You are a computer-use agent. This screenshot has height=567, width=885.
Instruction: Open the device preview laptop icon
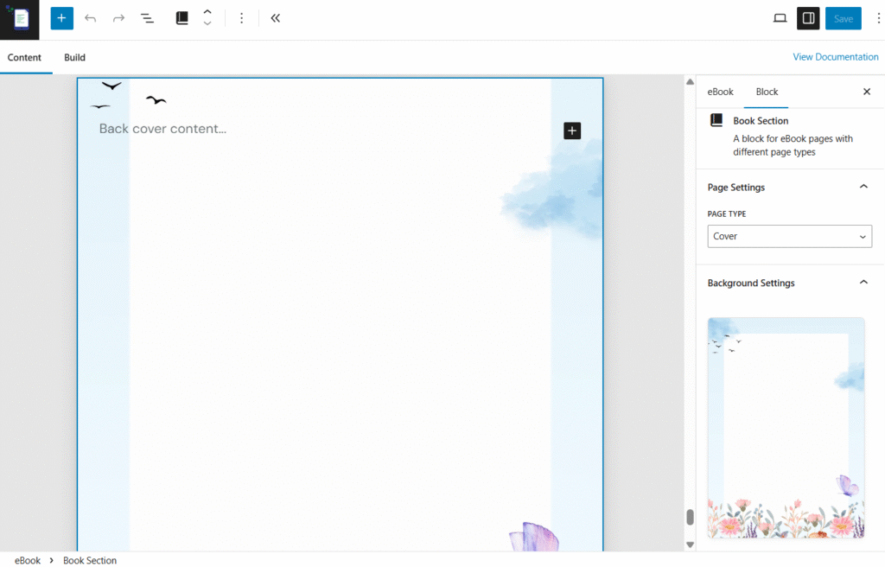[780, 18]
